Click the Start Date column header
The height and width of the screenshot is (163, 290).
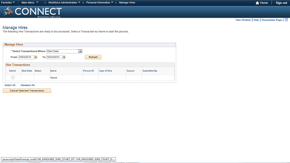(x=27, y=71)
